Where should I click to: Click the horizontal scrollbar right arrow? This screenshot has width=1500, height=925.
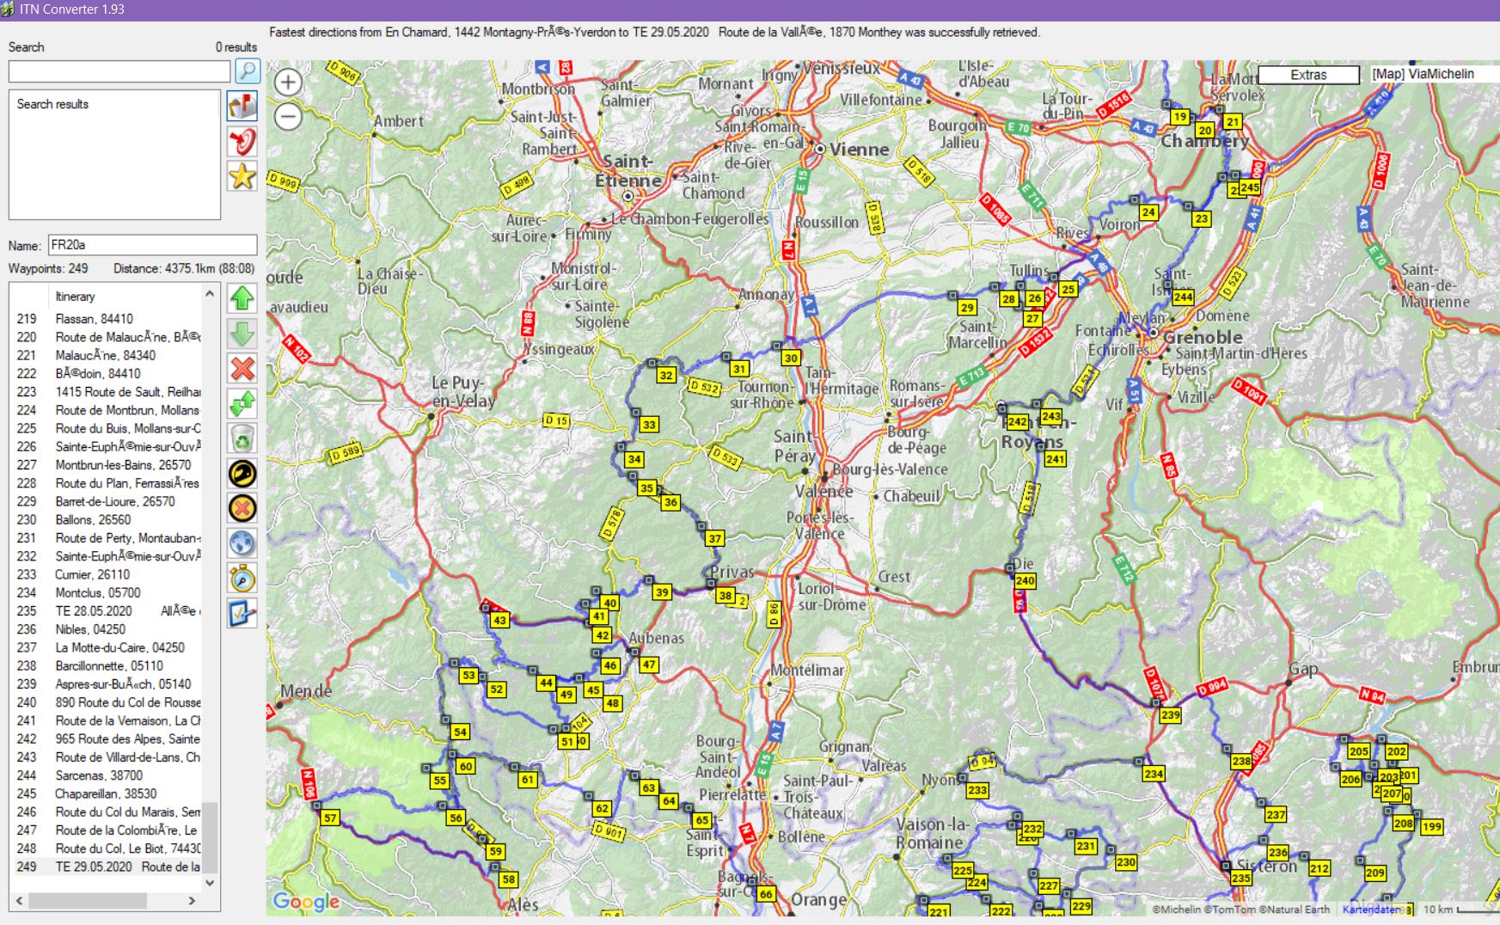(192, 901)
